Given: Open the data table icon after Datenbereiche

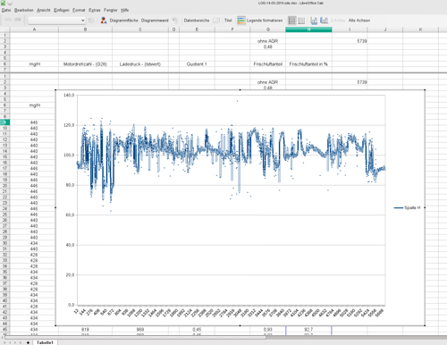Looking at the screenshot, I should pos(216,21).
